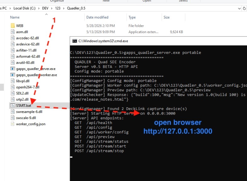This screenshot has height=181, width=247.
Task: Click the WEB folder name
Action: [20, 26]
